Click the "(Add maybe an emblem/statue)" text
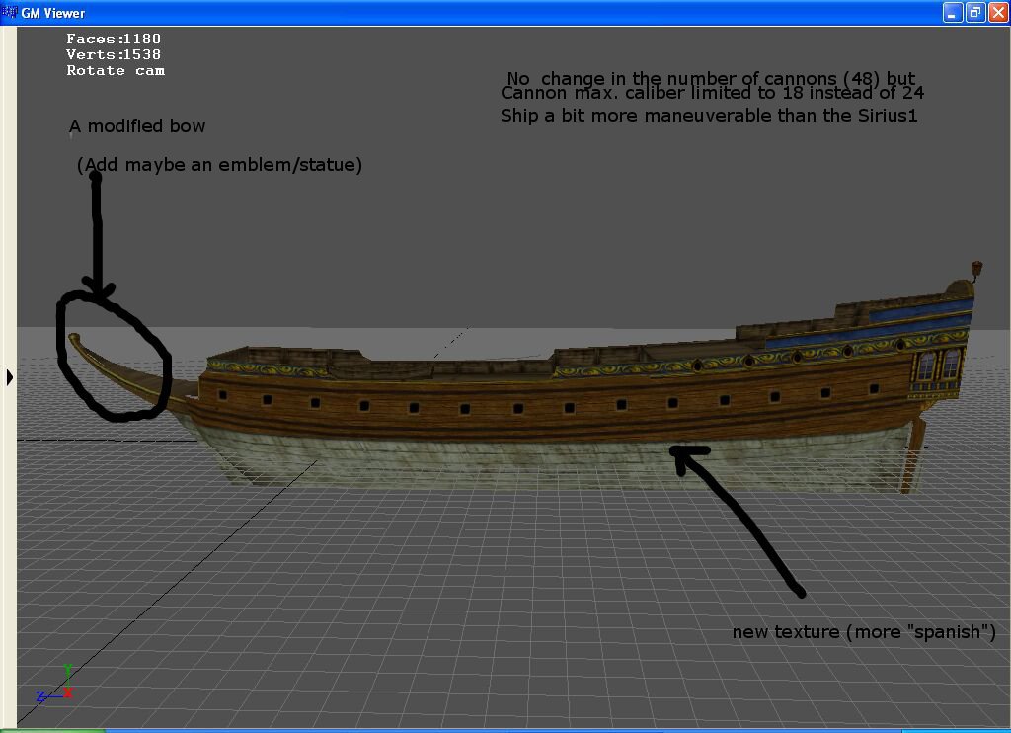The height and width of the screenshot is (733, 1011). click(219, 165)
